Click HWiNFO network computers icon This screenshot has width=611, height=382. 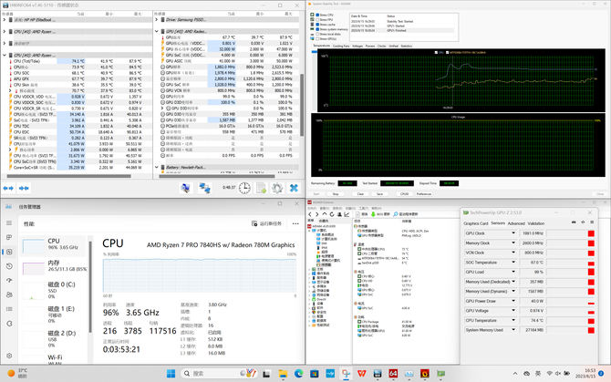[x=204, y=188]
